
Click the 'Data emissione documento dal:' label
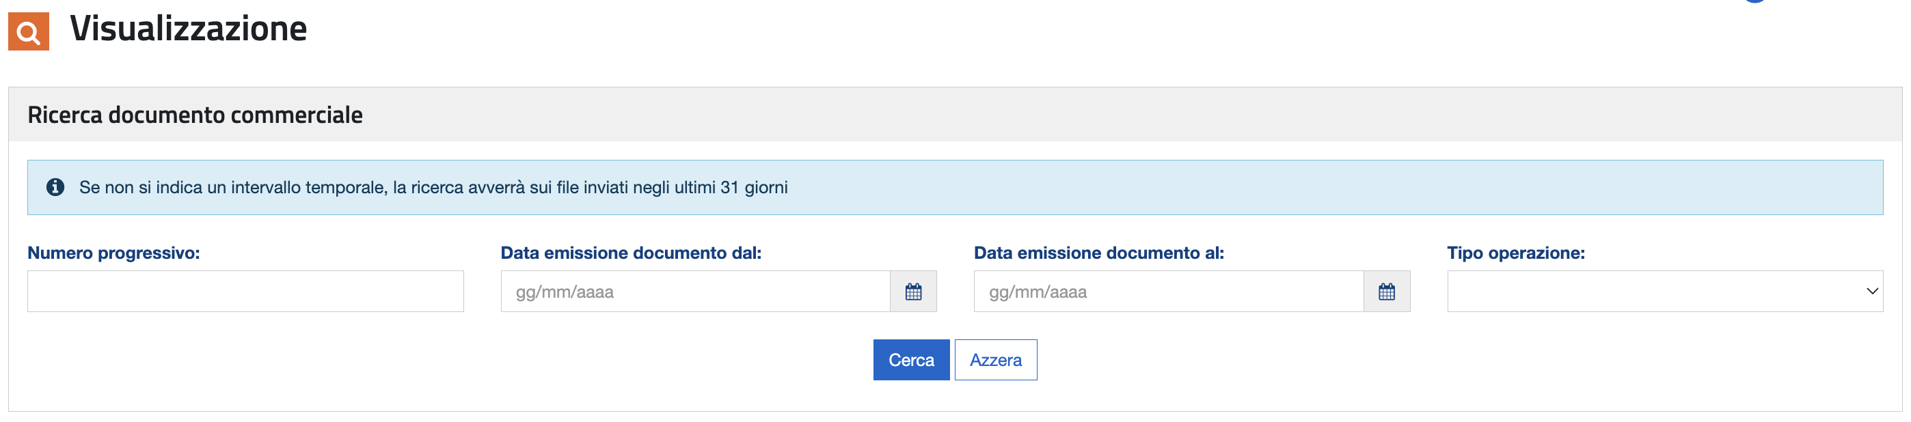coord(632,253)
